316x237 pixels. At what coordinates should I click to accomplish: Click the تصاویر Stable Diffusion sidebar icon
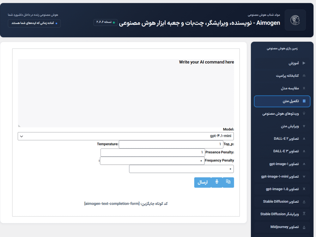(304, 202)
